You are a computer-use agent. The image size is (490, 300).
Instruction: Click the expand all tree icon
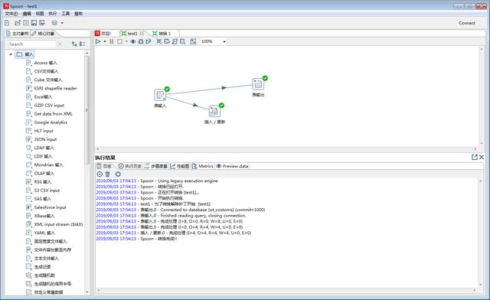[x=74, y=44]
